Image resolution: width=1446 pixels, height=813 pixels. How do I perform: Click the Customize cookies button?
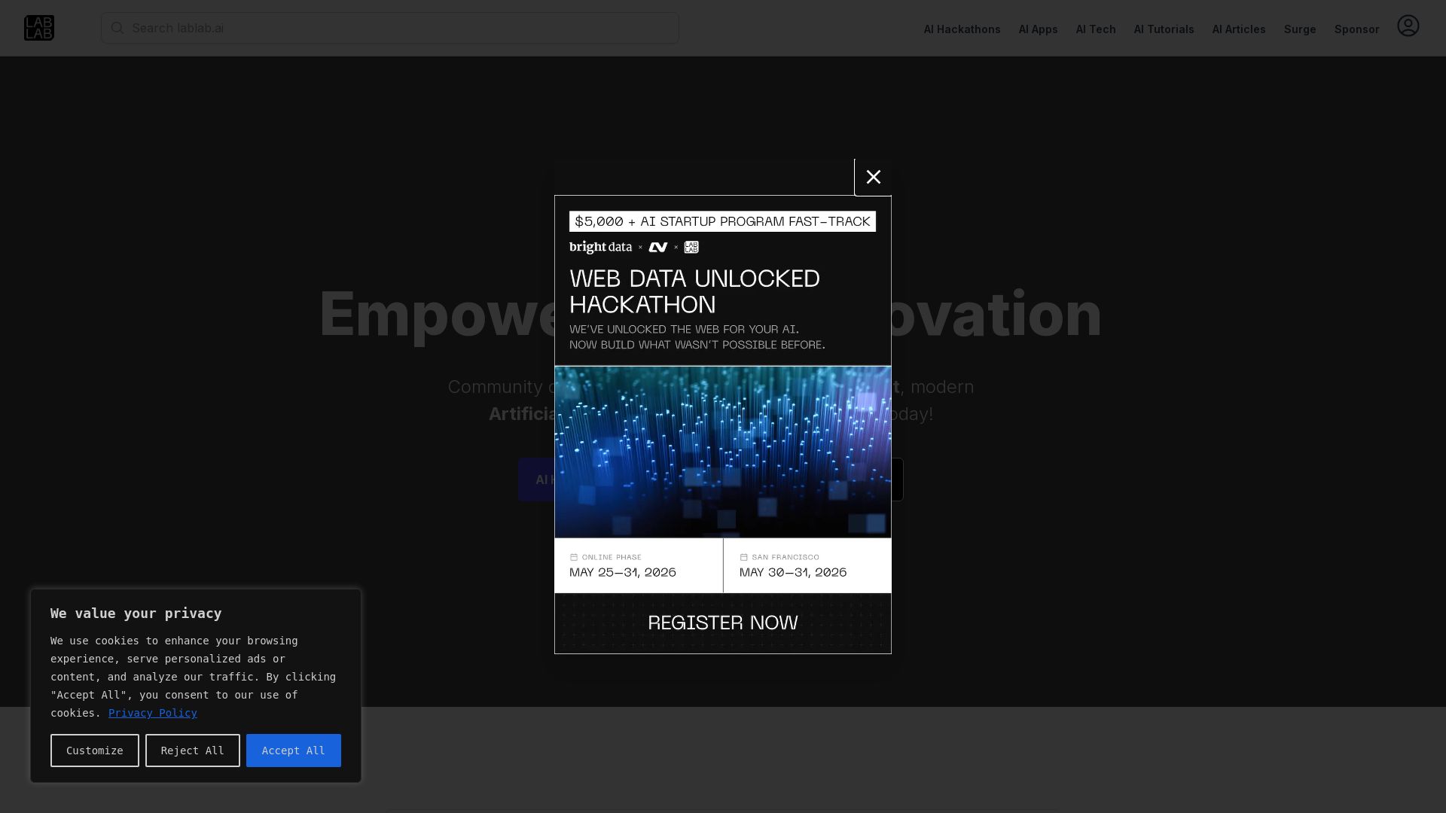click(x=95, y=751)
